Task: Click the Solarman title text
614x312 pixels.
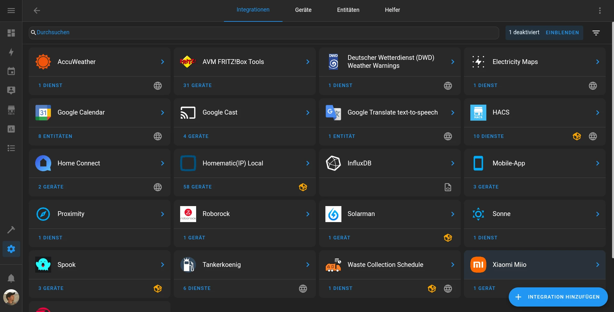Action: (361, 214)
